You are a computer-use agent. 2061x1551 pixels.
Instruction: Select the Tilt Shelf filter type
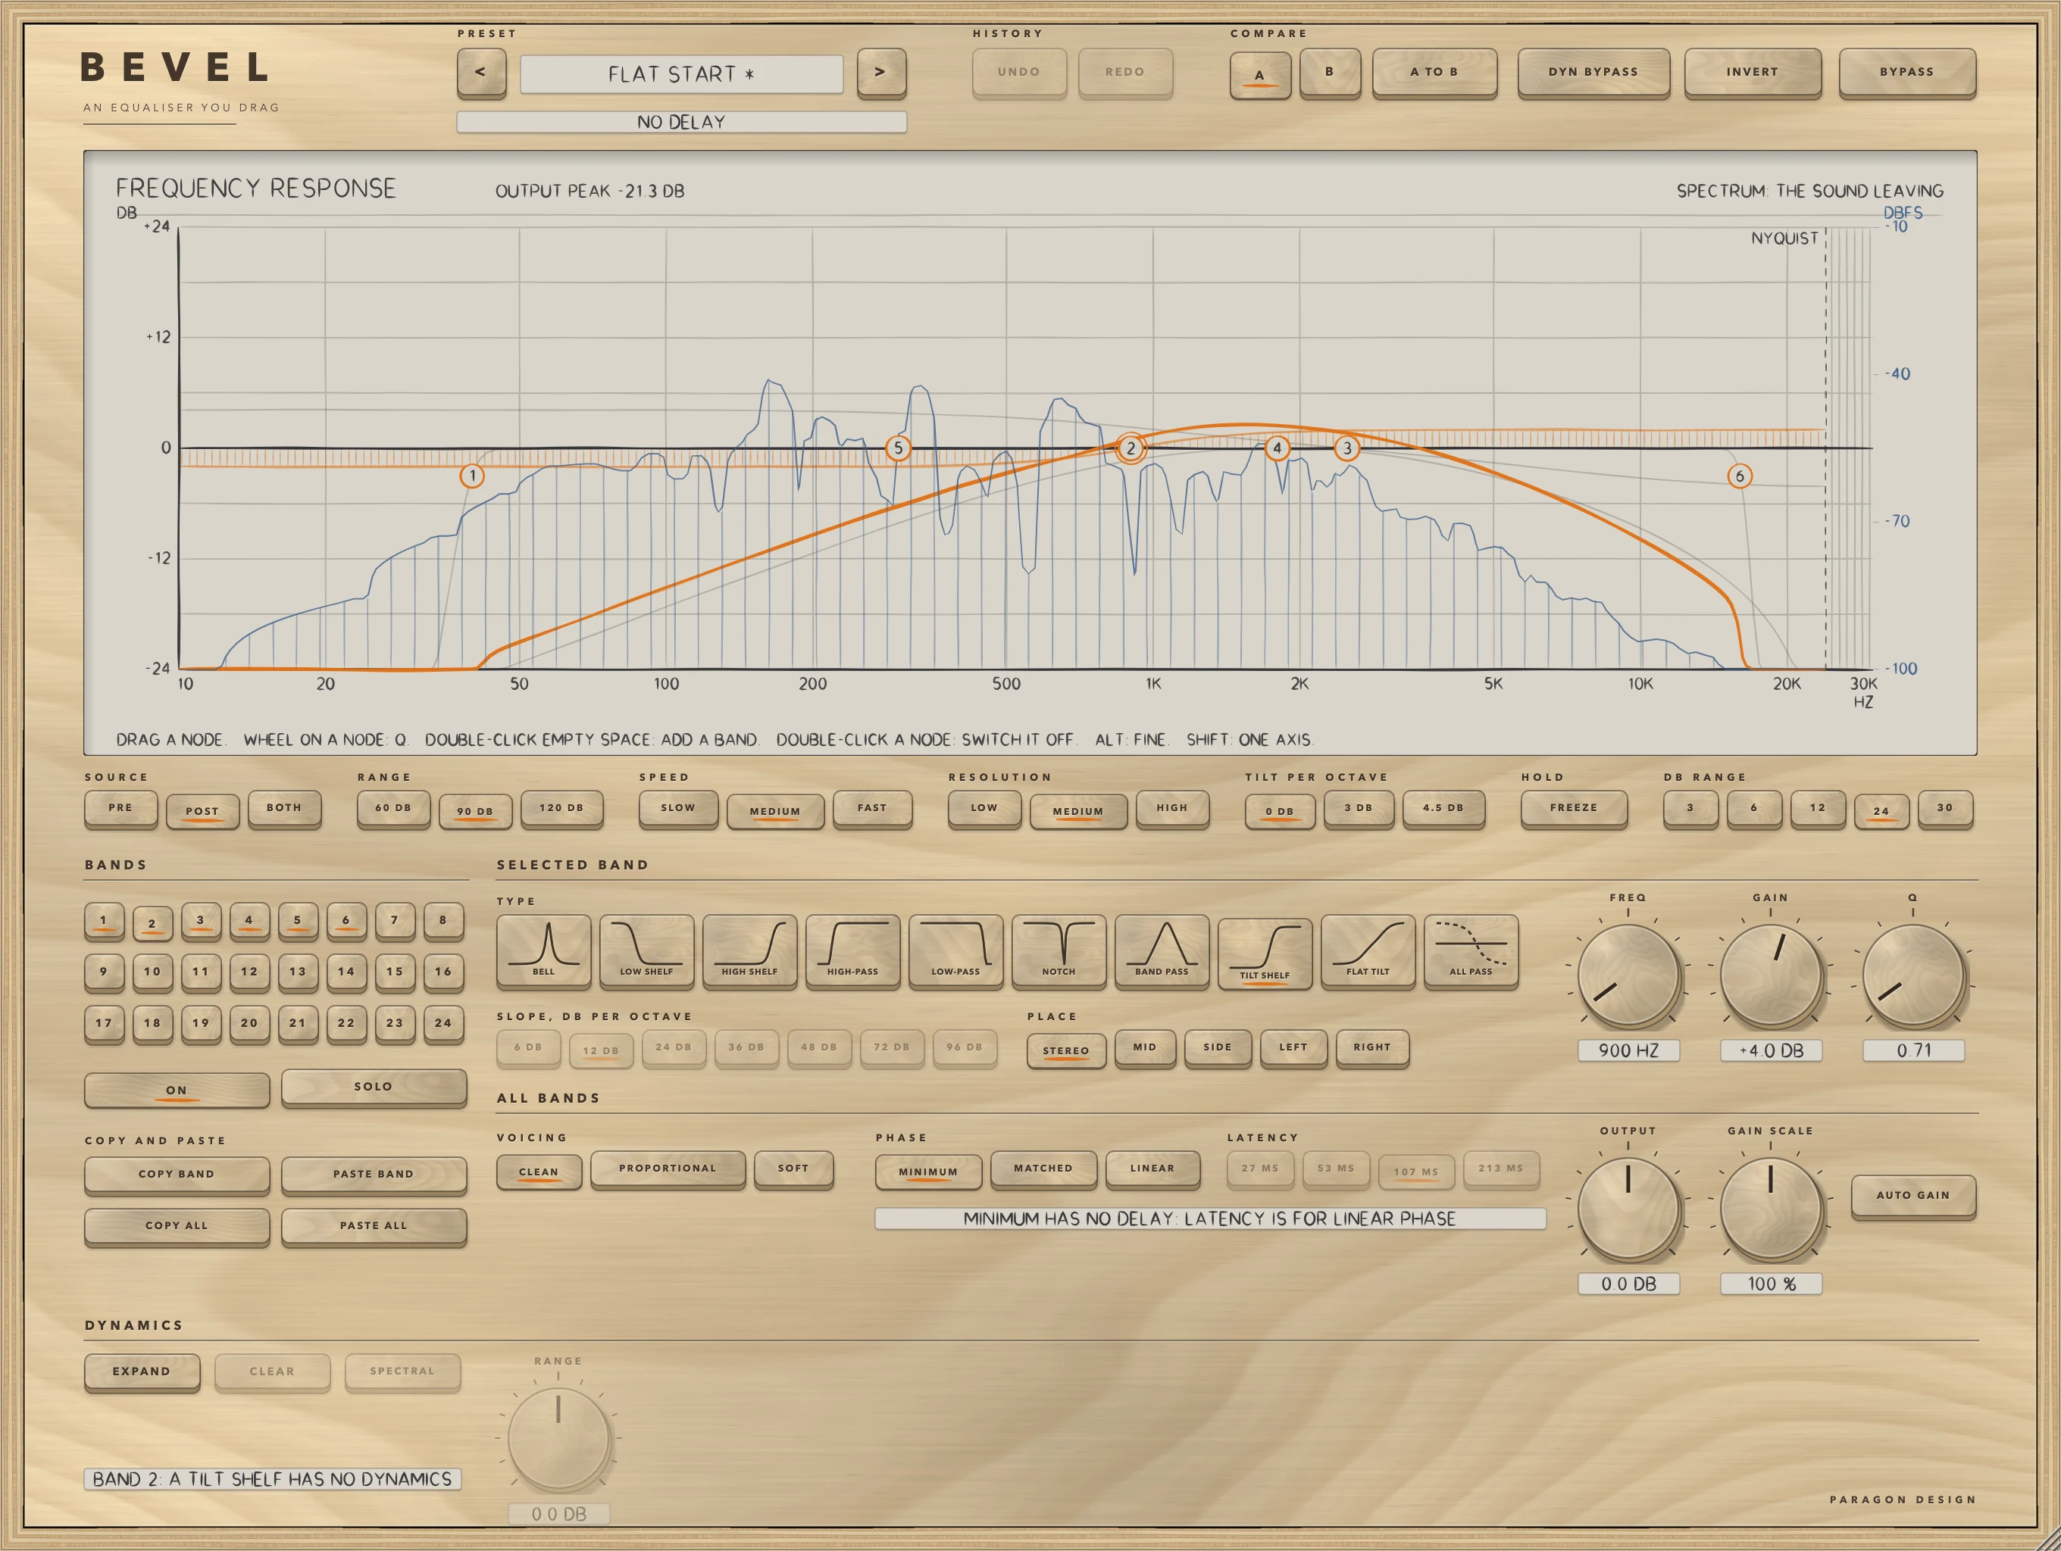[x=1265, y=954]
